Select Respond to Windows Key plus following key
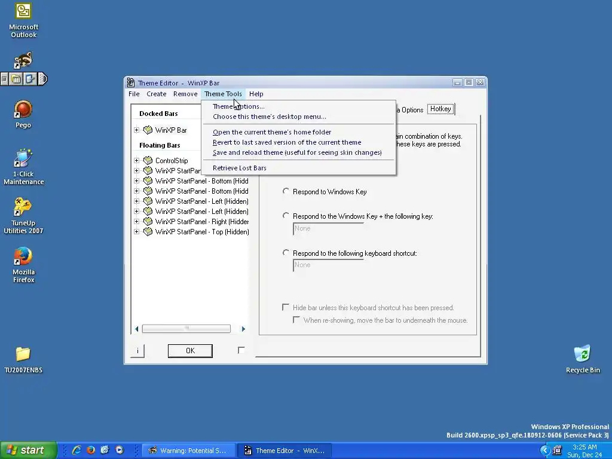Image resolution: width=612 pixels, height=459 pixels. 286,216
